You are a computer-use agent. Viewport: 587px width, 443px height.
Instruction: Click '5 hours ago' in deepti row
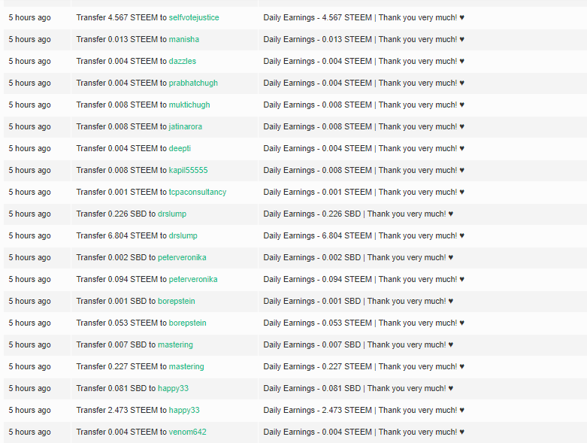point(29,148)
